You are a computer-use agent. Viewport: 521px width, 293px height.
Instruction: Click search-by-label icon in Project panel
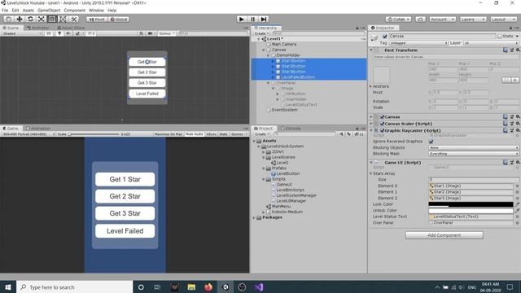coord(349,133)
